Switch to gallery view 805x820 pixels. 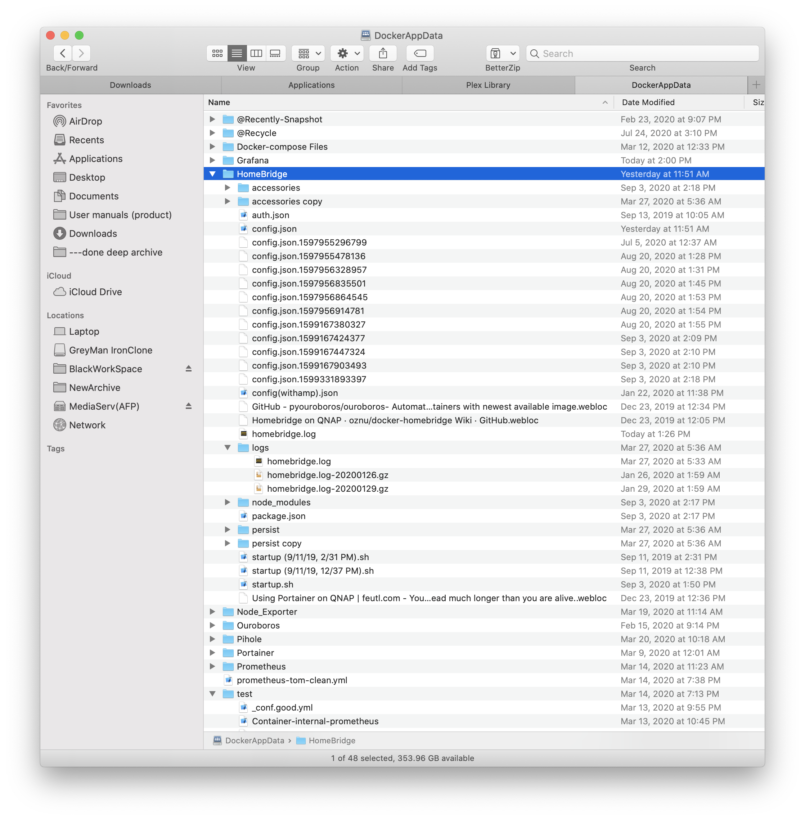(276, 53)
